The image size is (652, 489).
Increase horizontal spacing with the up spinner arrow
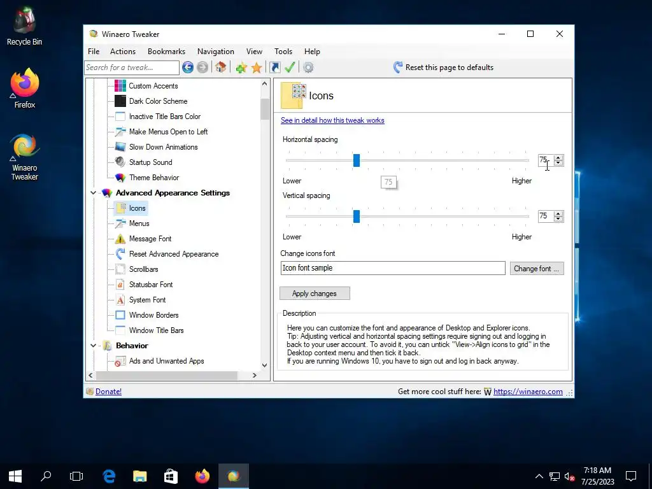point(558,158)
